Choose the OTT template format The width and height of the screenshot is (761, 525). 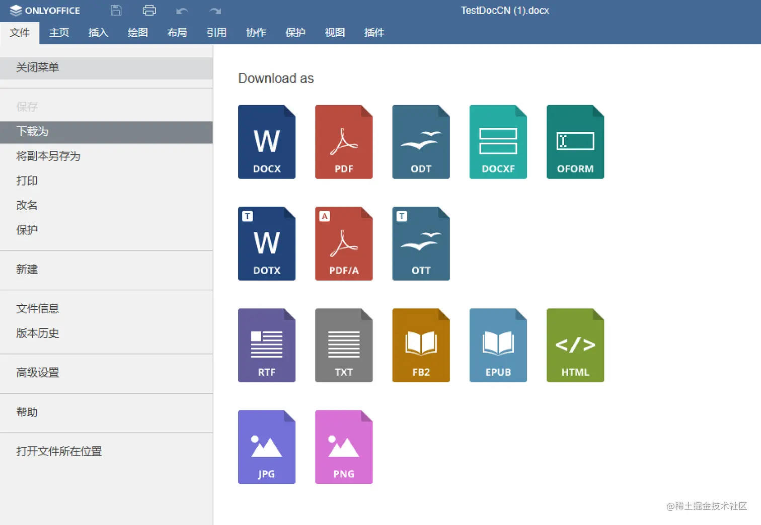pos(421,243)
